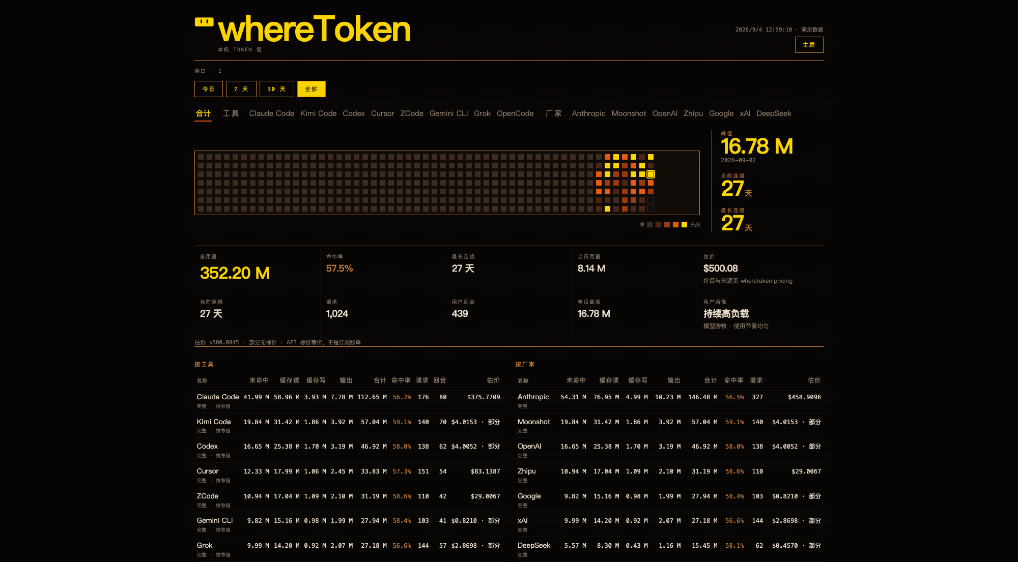
Task: Click the $500.08 estimate value
Action: 720,269
